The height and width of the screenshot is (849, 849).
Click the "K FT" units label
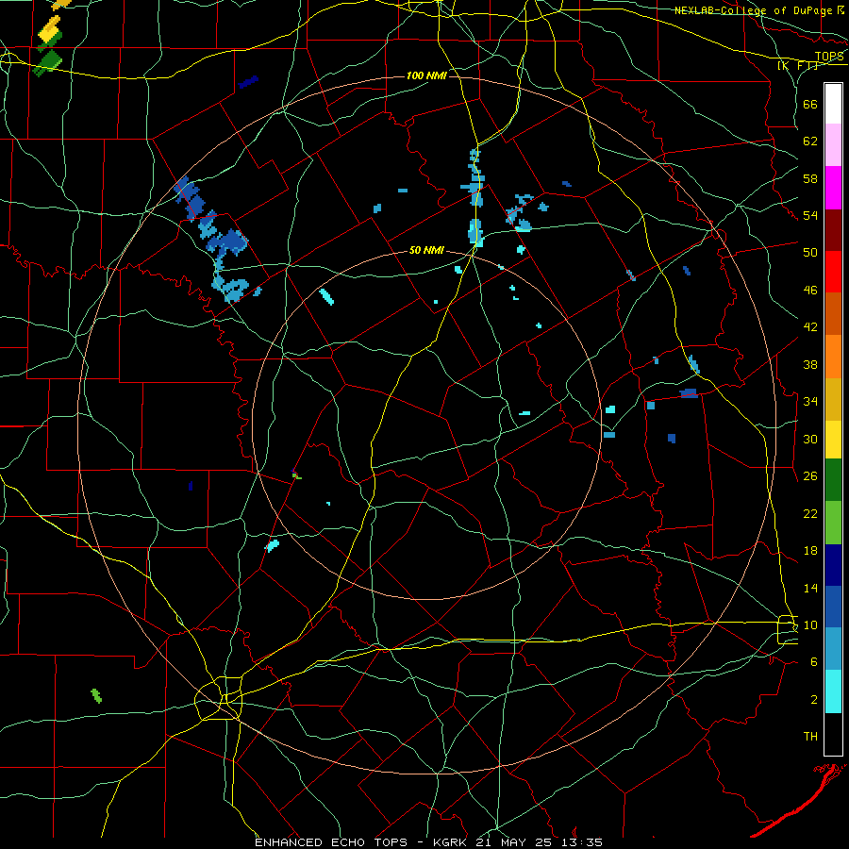(x=799, y=66)
